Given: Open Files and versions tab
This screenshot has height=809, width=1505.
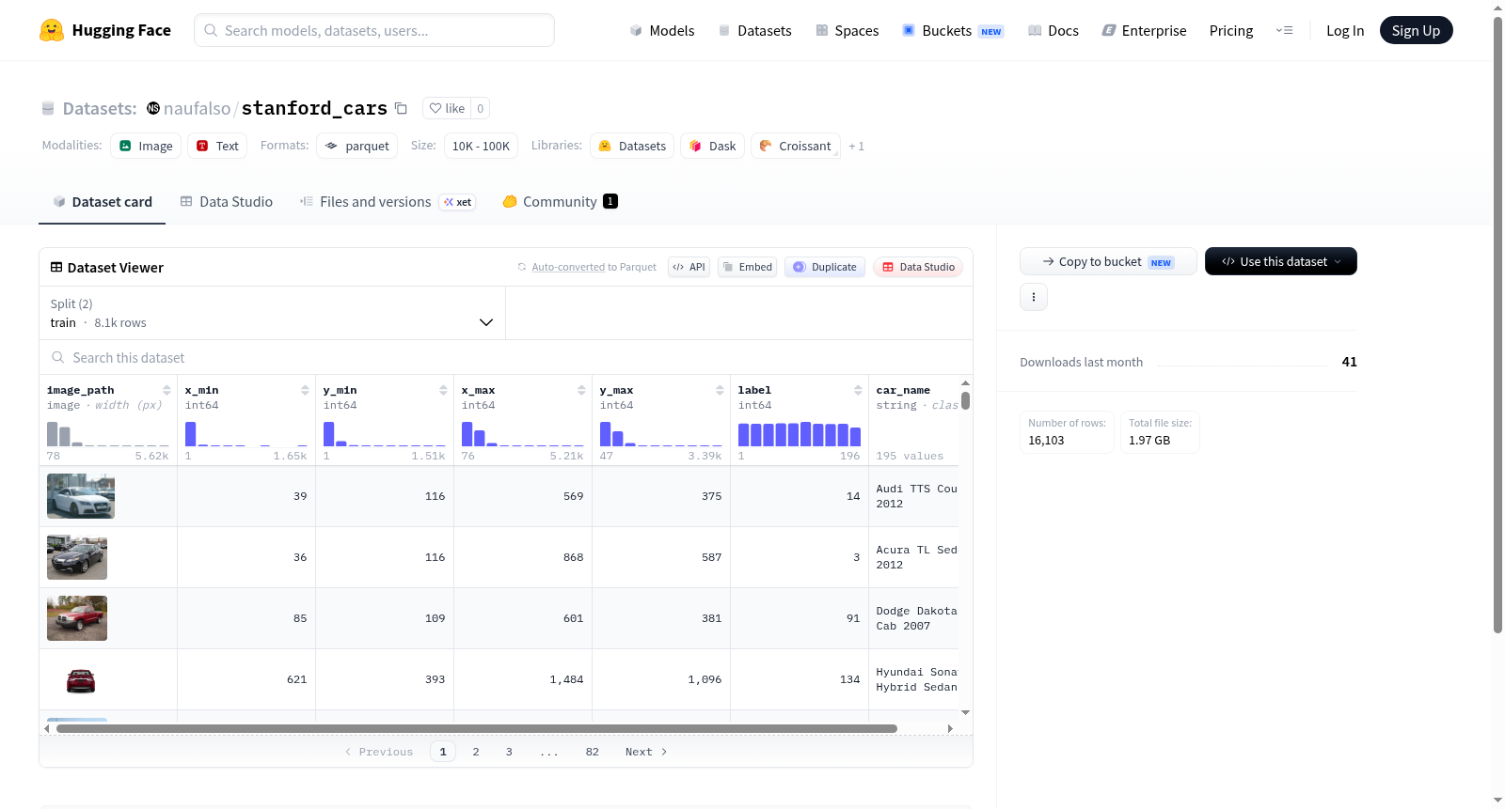Looking at the screenshot, I should click(x=388, y=201).
